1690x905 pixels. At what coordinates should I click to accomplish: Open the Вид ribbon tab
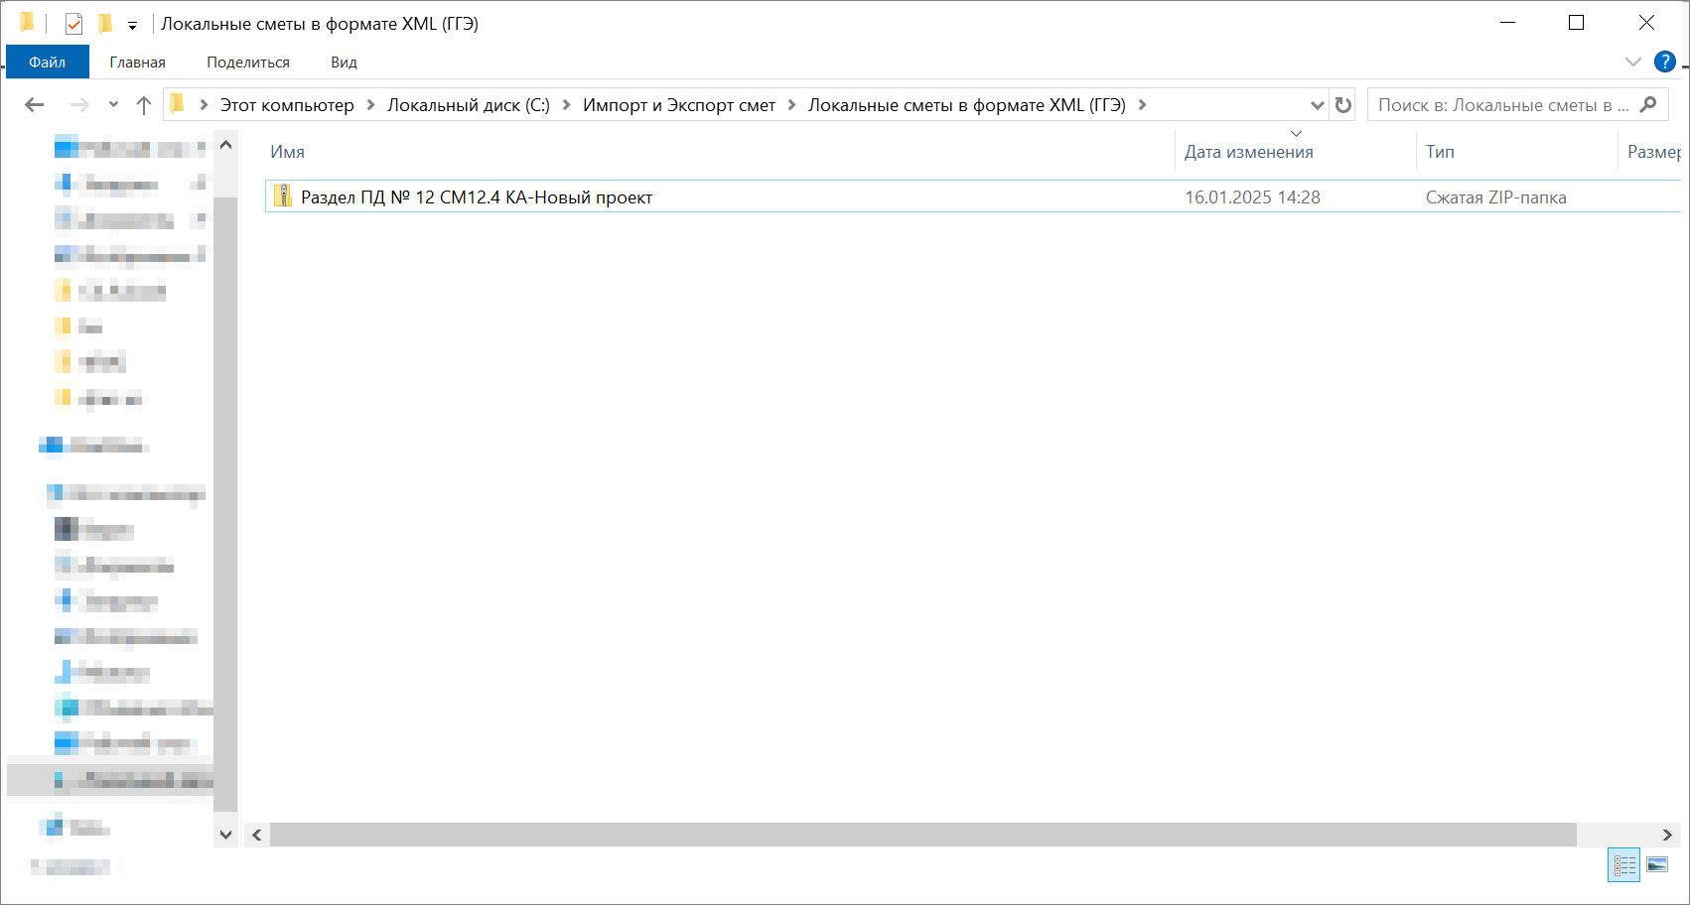tap(344, 62)
